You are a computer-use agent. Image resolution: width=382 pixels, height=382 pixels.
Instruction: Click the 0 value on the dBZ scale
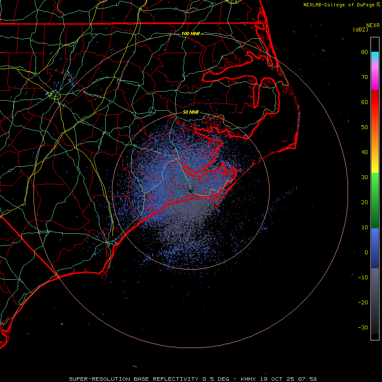[x=366, y=253]
